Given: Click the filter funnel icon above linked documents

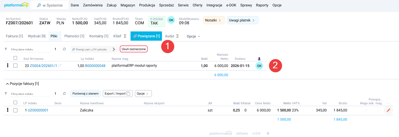Looking at the screenshot, I should (6, 49).
